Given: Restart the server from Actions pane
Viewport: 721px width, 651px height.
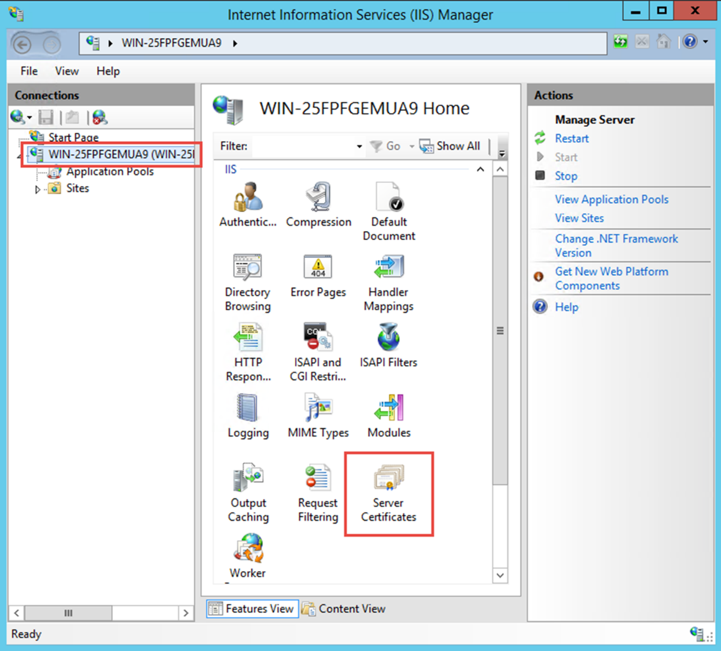Looking at the screenshot, I should tap(572, 138).
